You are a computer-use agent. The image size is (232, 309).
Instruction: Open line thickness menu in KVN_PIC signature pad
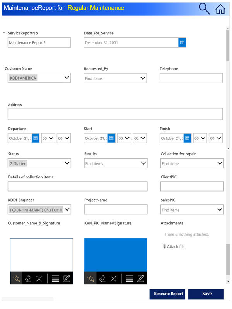(x=130, y=278)
